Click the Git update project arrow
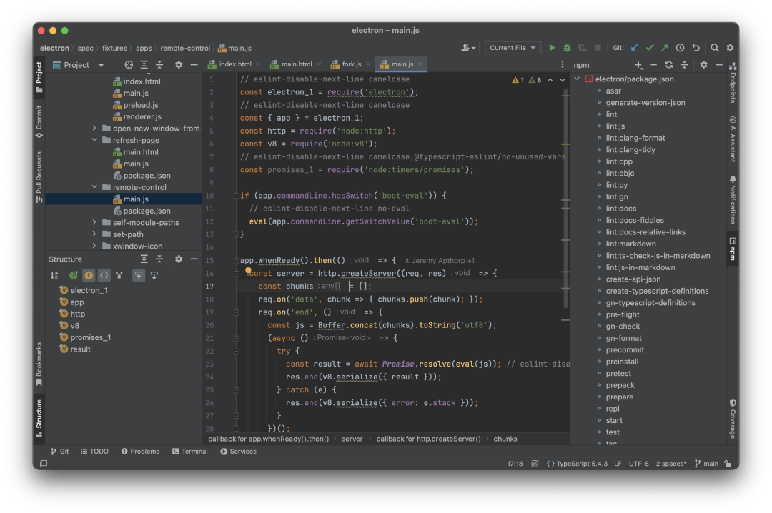Image resolution: width=772 pixels, height=513 pixels. coord(635,48)
